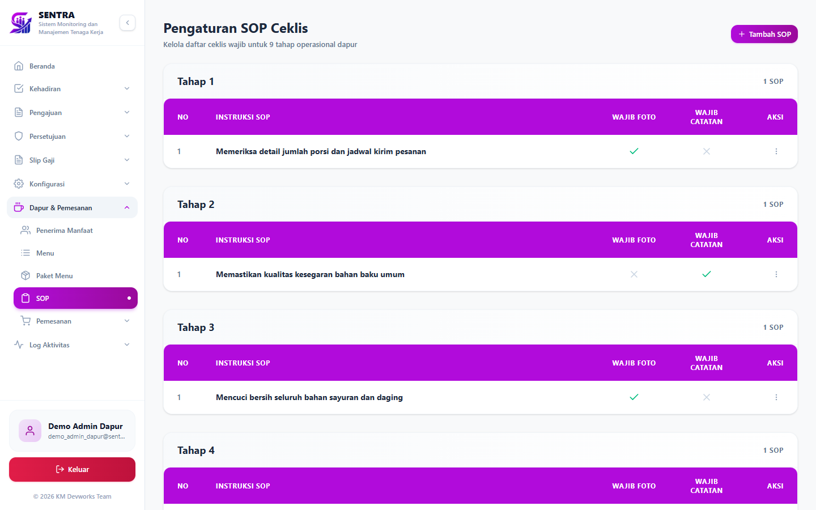Click the Tahap 4 section heading
The image size is (816, 510).
pyautogui.click(x=195, y=450)
